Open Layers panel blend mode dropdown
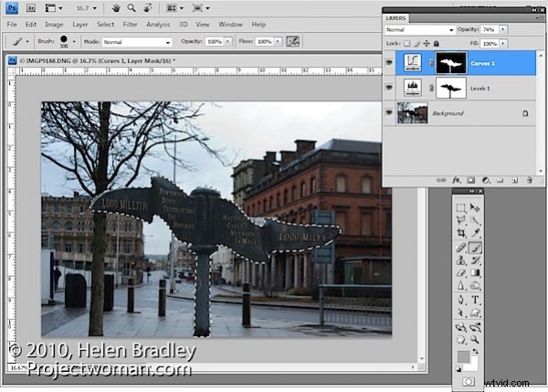This screenshot has height=392, width=548. coord(420,30)
